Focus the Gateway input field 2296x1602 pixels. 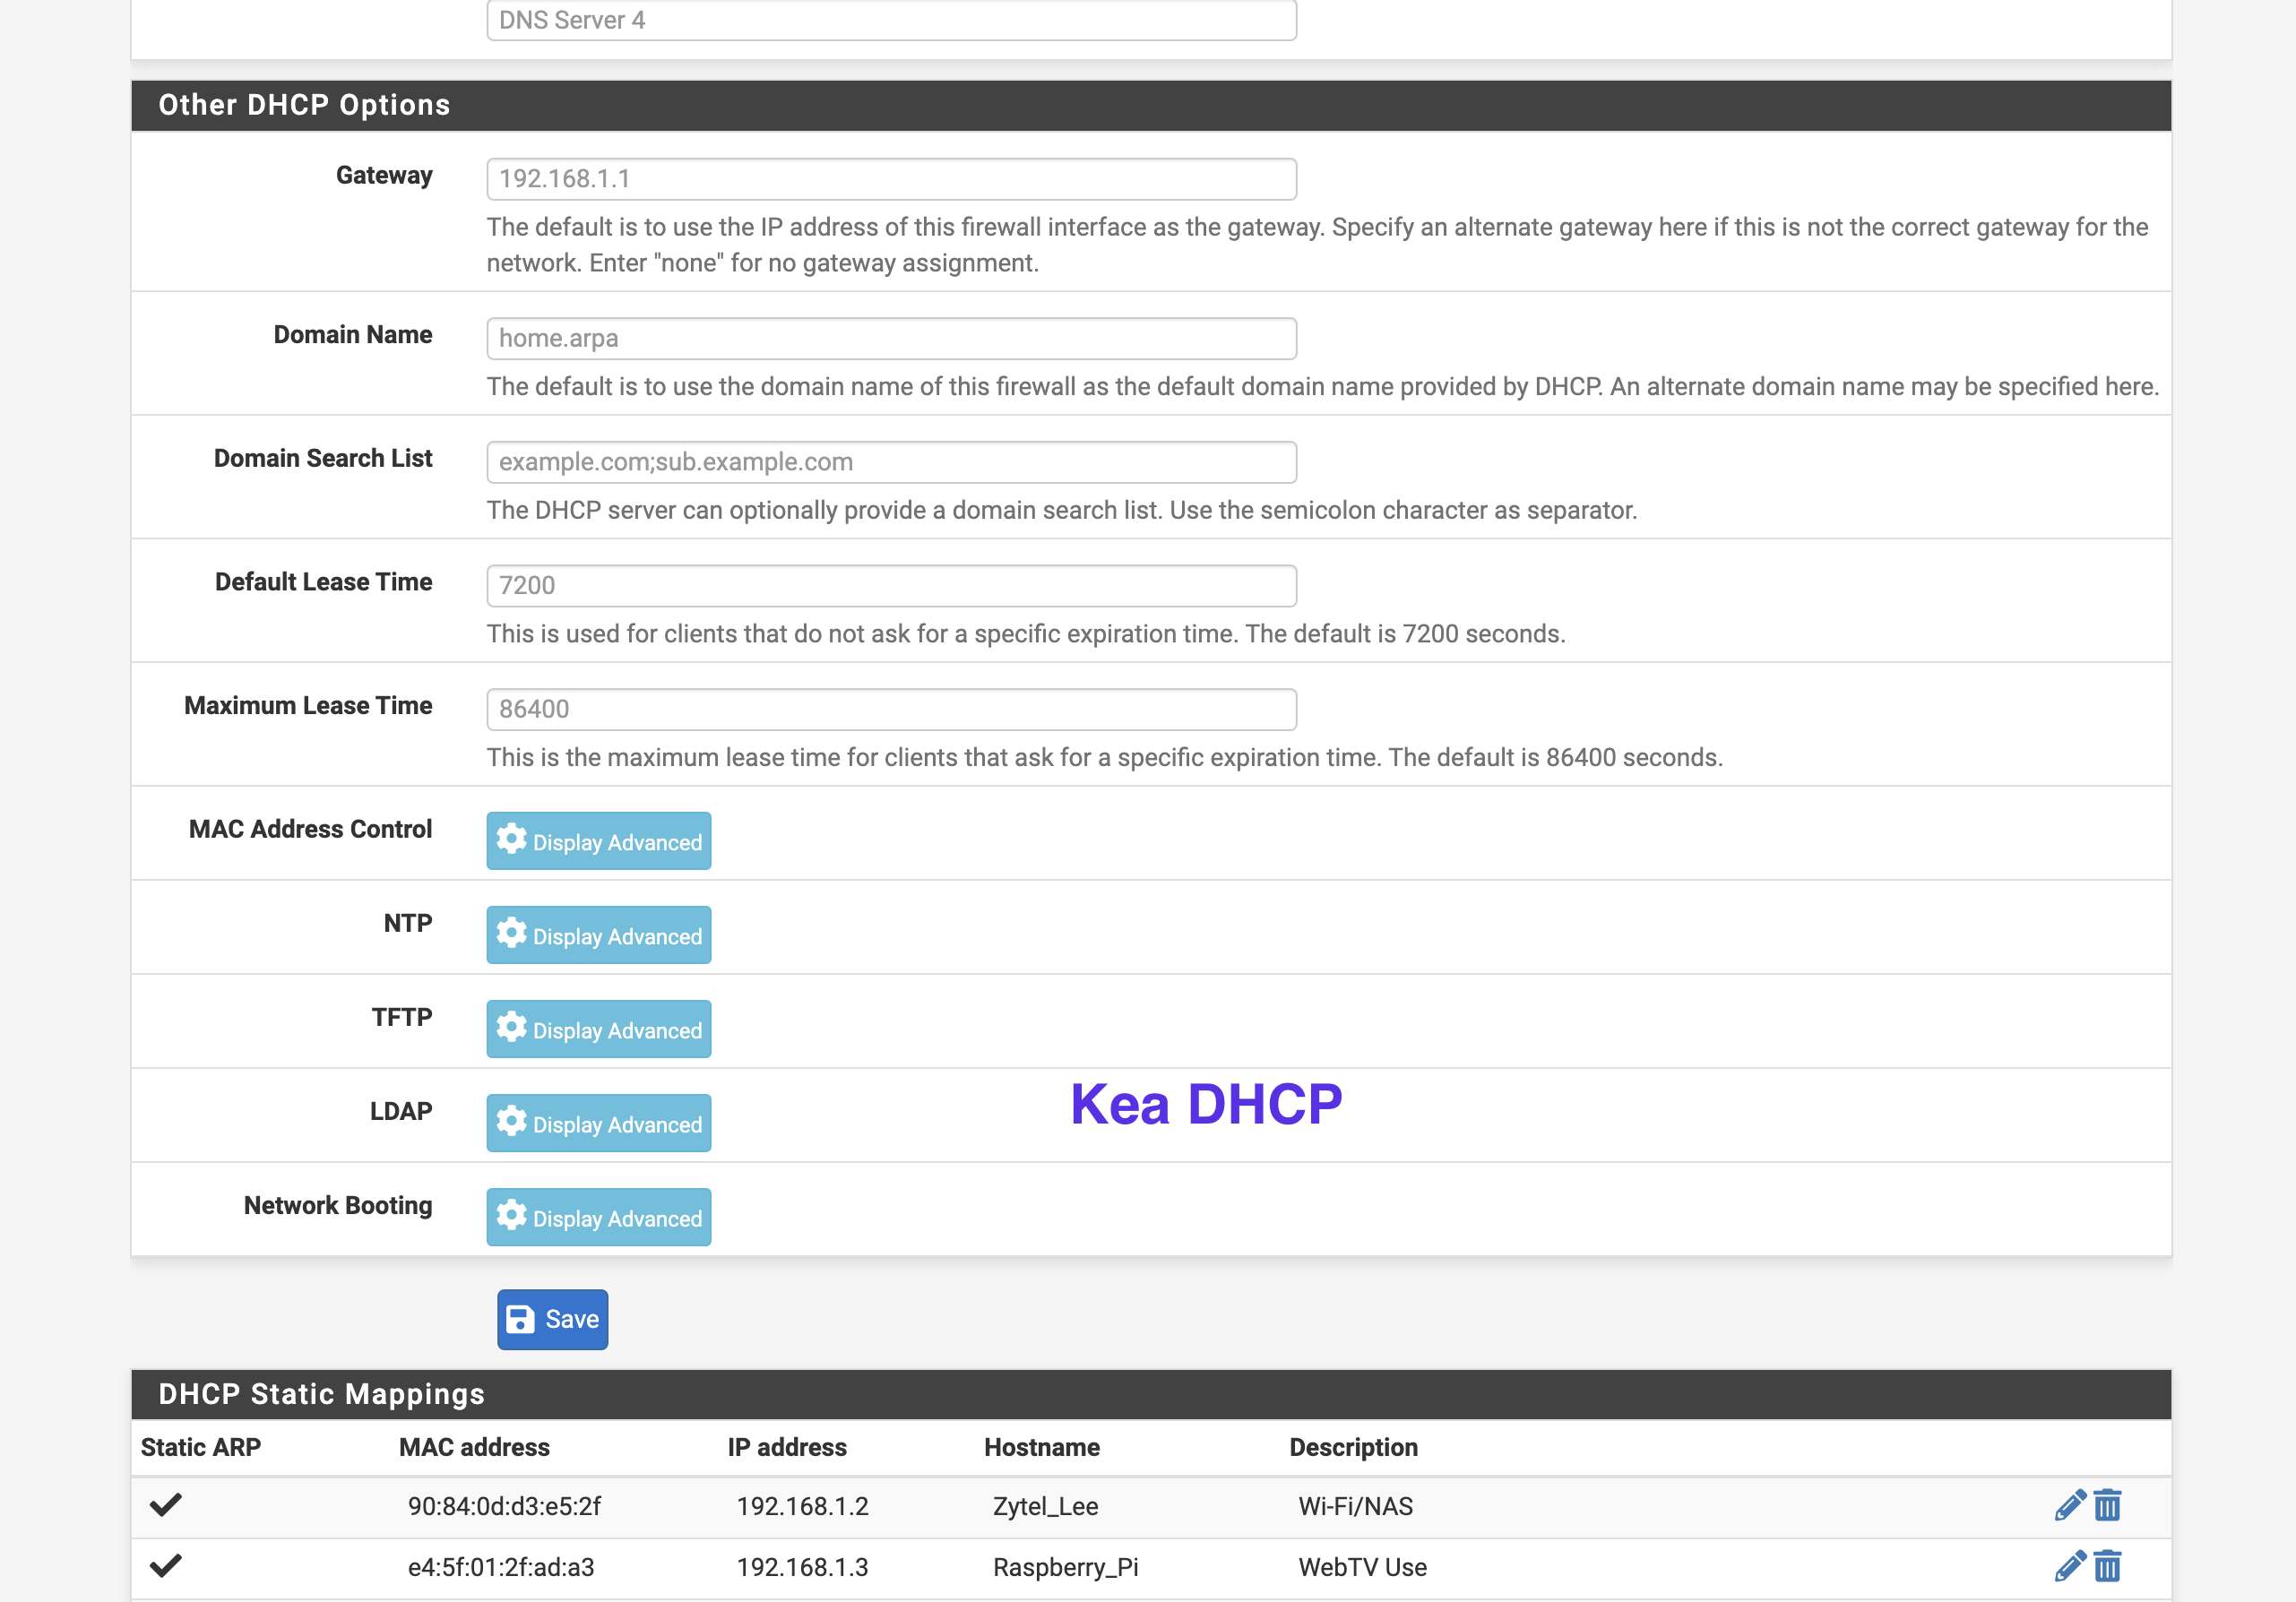click(x=891, y=179)
